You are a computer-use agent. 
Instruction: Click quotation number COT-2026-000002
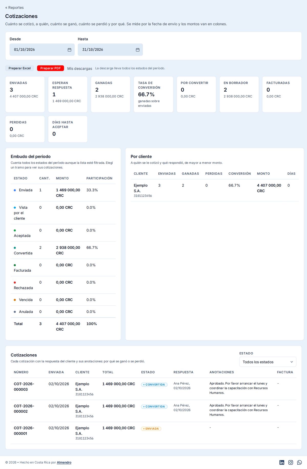point(24,409)
